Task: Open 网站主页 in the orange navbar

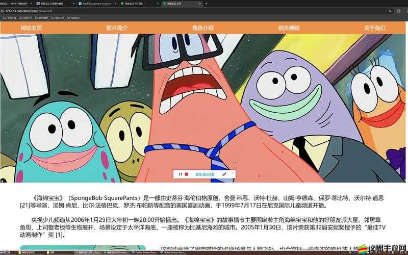Action: click(x=31, y=28)
